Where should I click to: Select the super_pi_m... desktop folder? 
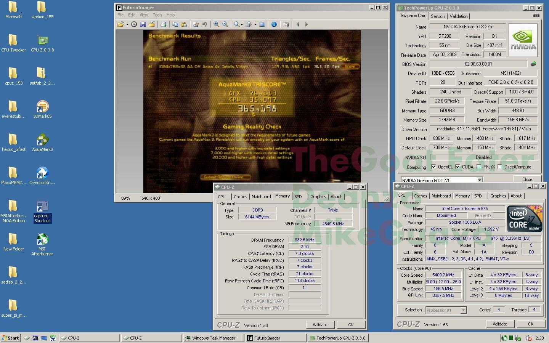(13, 309)
